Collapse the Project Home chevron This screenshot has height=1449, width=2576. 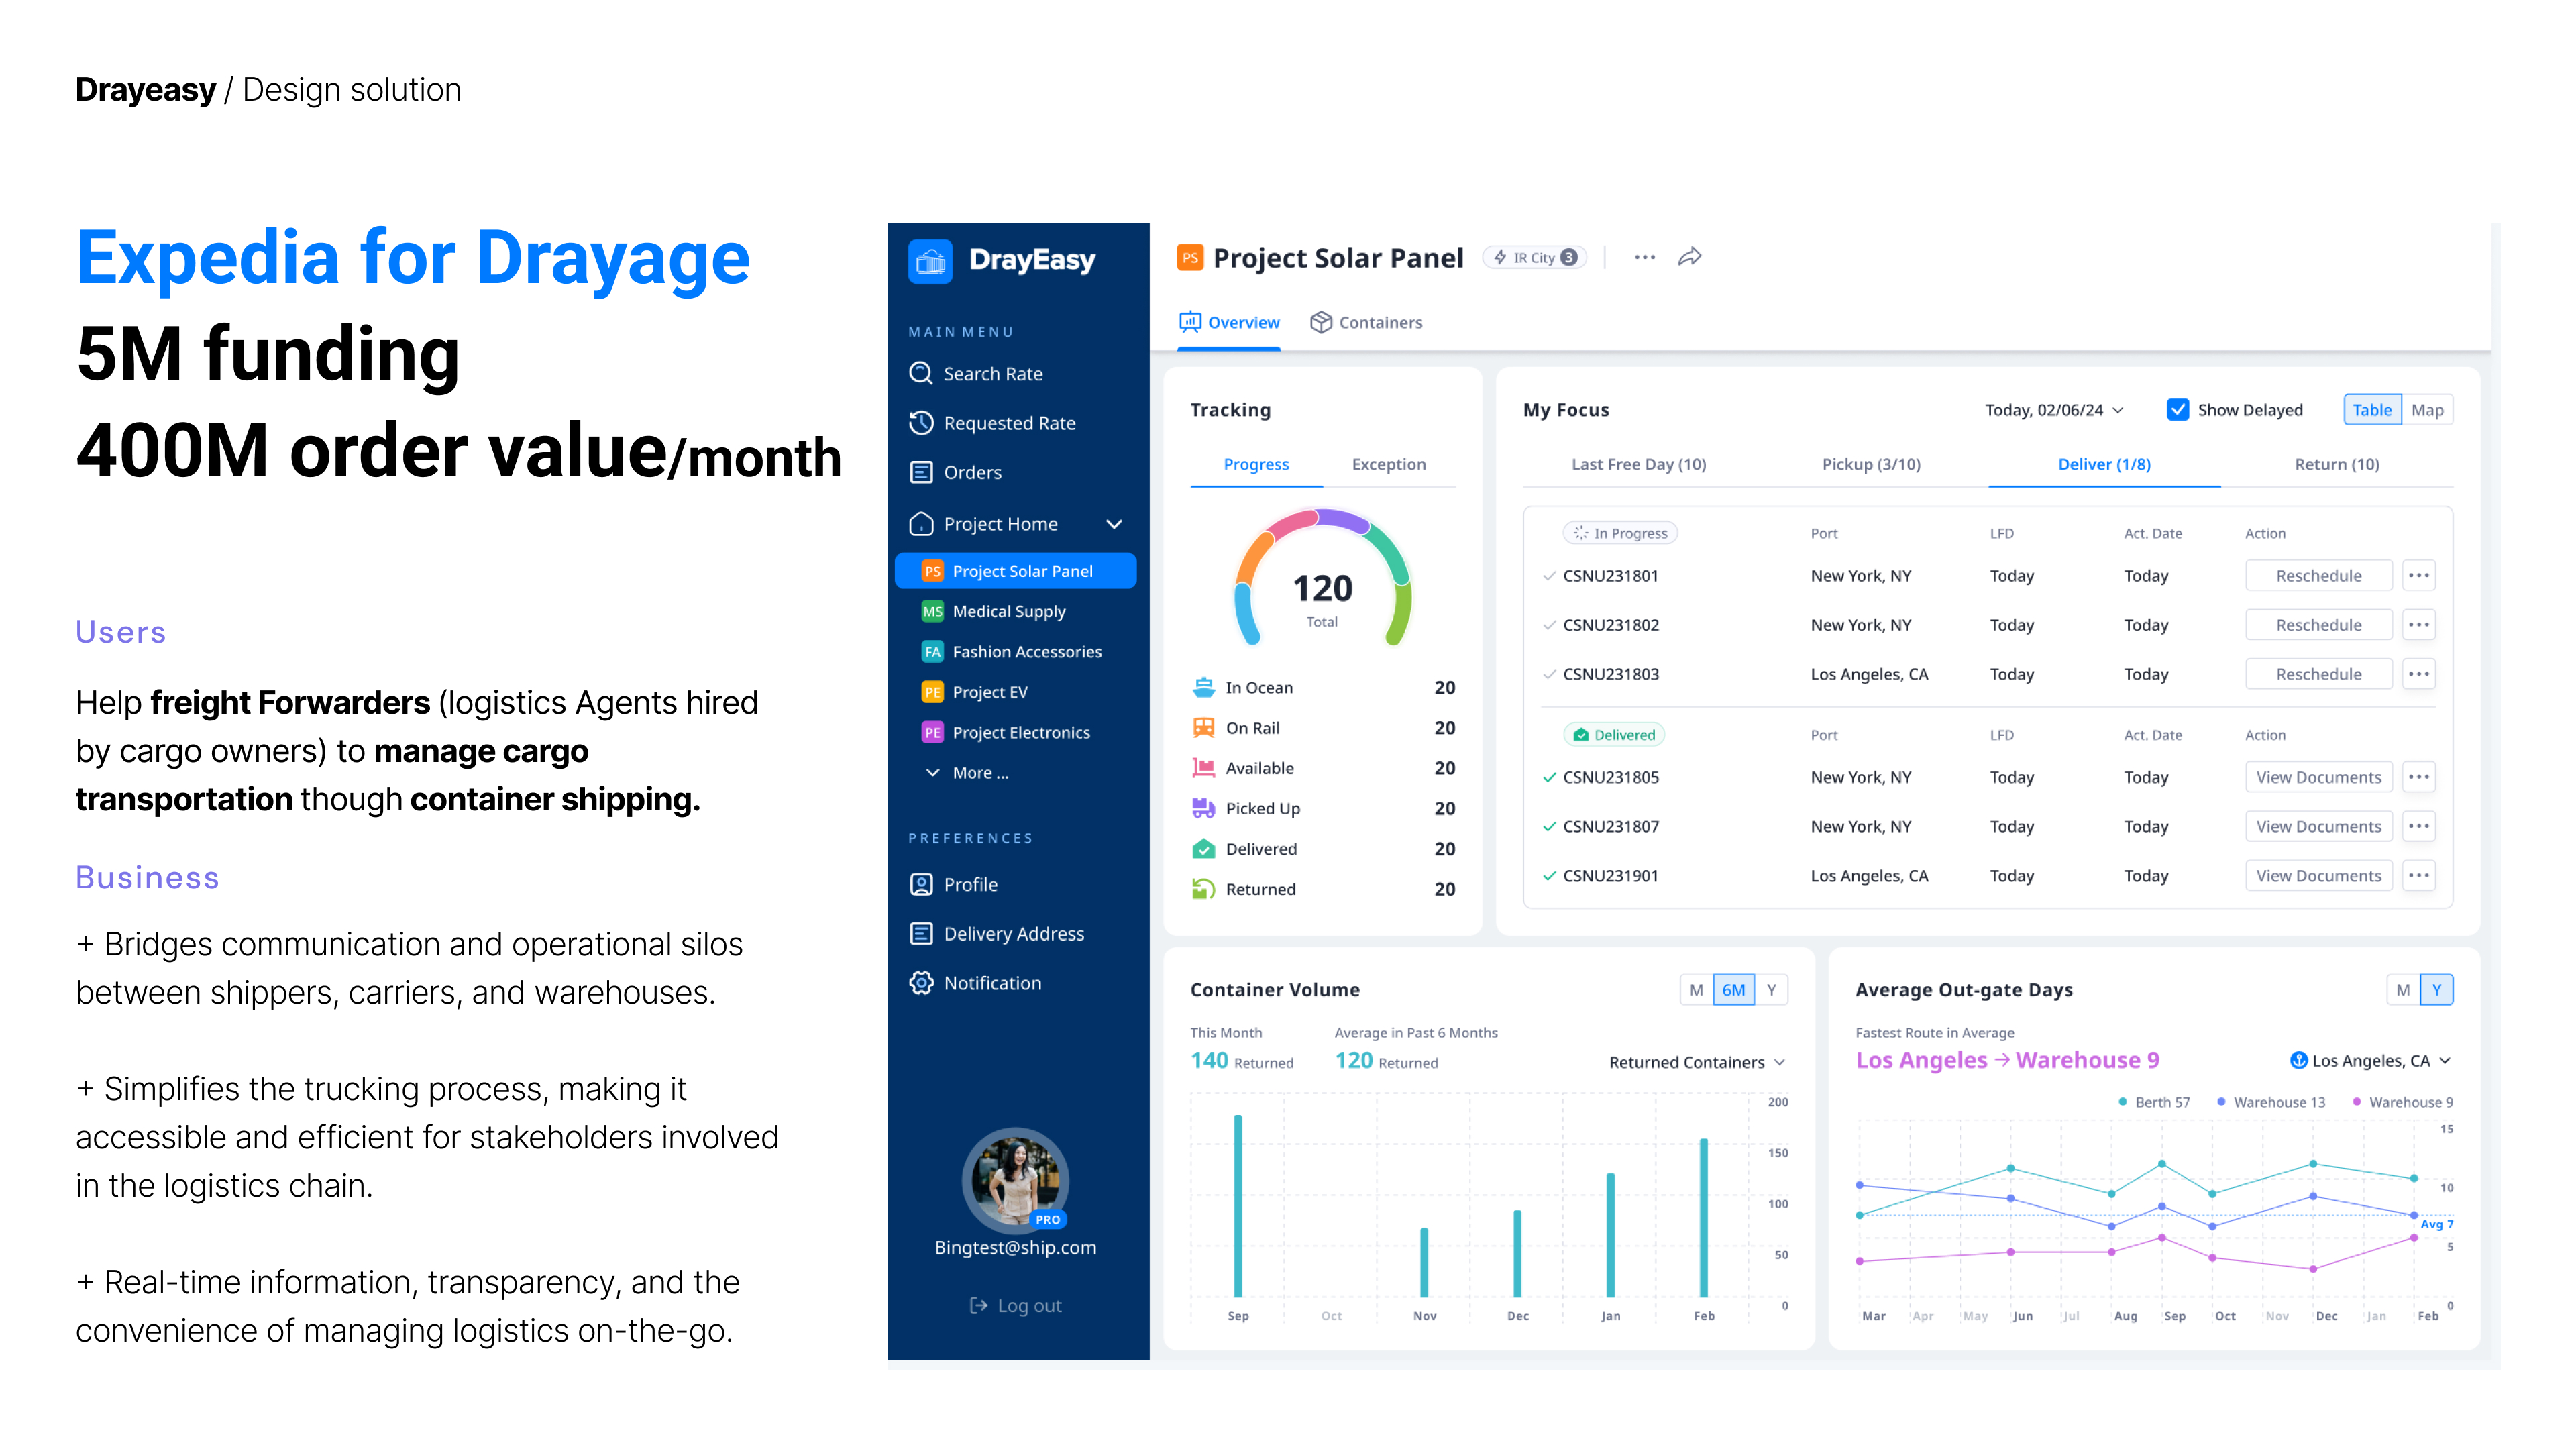click(1114, 524)
